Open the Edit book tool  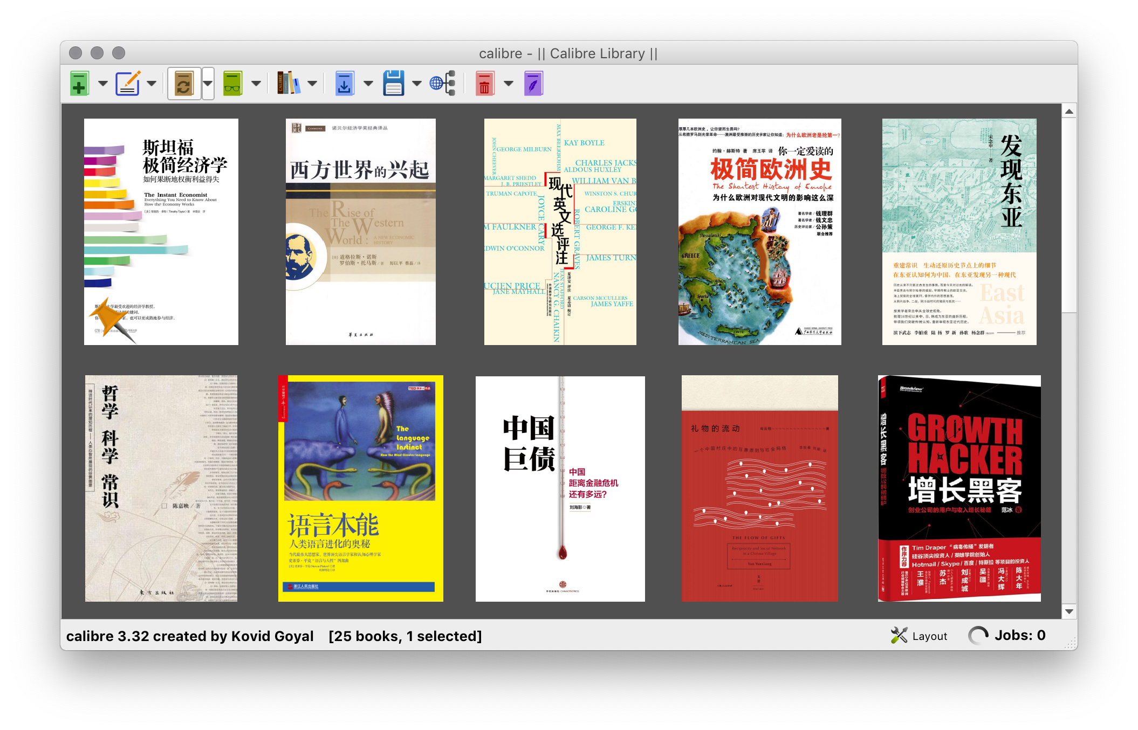[533, 83]
